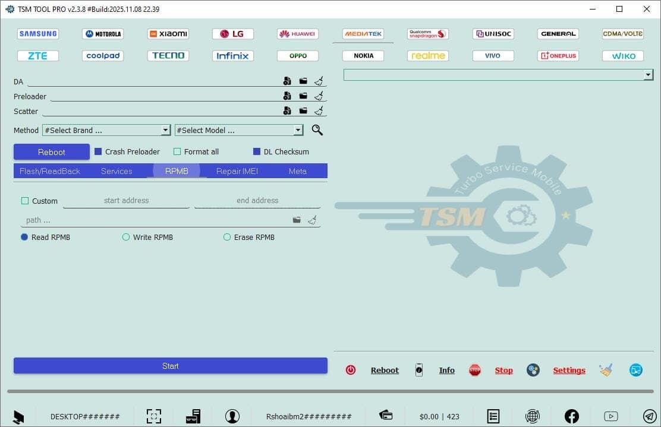Screen dimensions: 661x427
Task: Choose the Oppo brand logo
Action: click(x=298, y=56)
